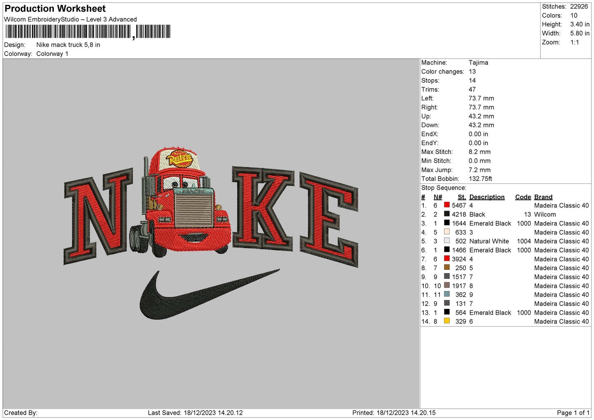
Task: Pick the teal swatch with 362 stitches
Action: point(446,294)
